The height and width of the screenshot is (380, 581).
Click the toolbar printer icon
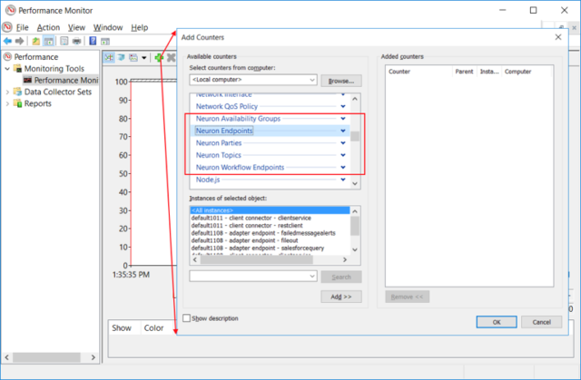pyautogui.click(x=77, y=41)
